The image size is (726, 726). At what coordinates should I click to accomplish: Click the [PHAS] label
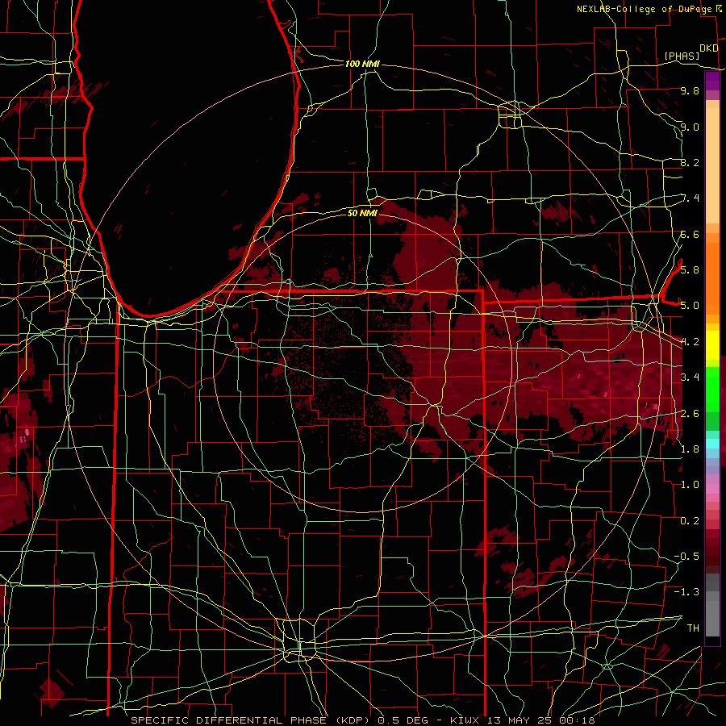click(x=682, y=56)
